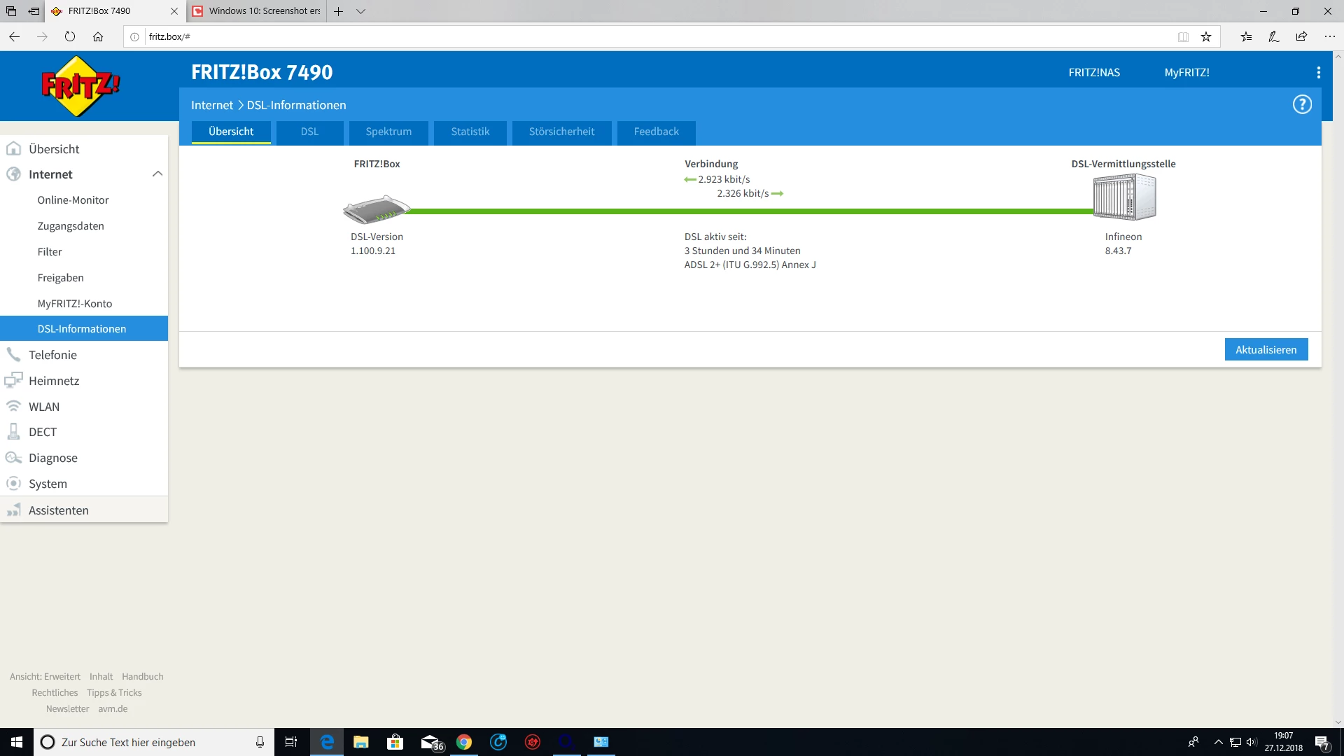Toggle Ansicht: Erweitert view link
The image size is (1344, 756).
coord(45,677)
